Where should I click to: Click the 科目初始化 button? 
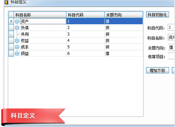click(157, 14)
